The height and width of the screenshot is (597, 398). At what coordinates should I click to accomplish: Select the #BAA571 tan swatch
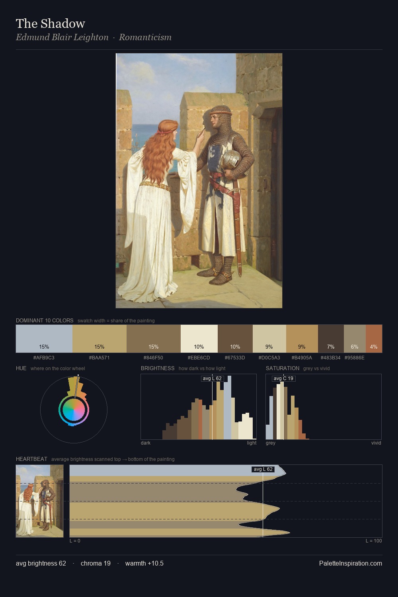[99, 339]
